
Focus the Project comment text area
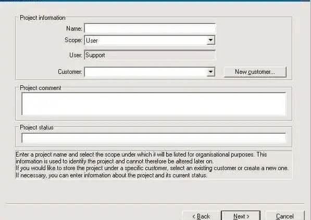[154, 104]
